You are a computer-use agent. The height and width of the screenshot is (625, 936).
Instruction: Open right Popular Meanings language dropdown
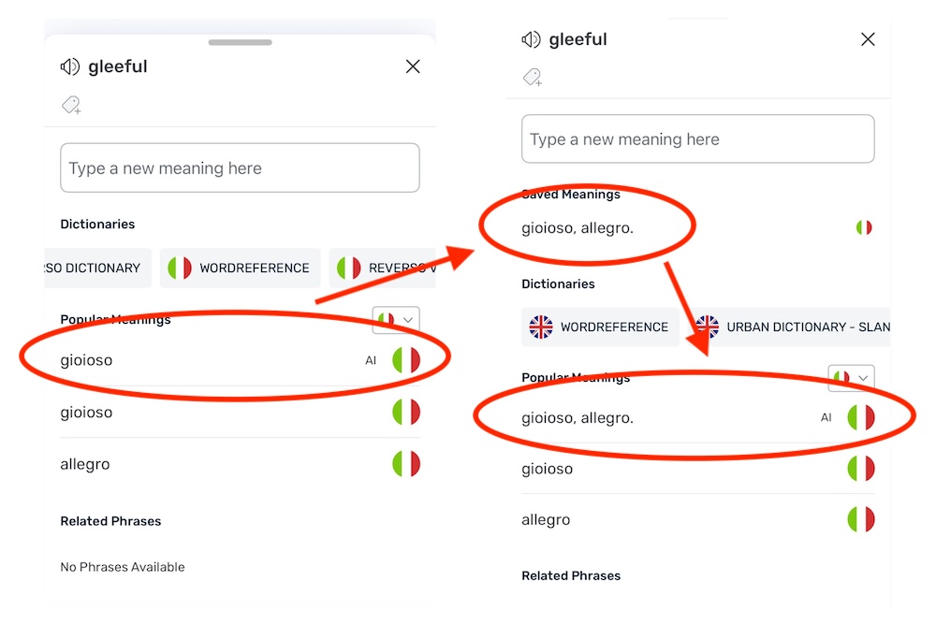pos(851,378)
